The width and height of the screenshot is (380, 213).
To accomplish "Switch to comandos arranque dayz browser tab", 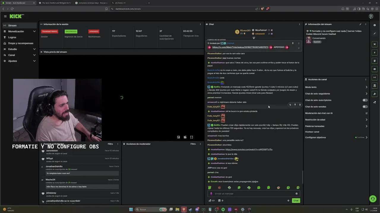I will (x=91, y=3).
